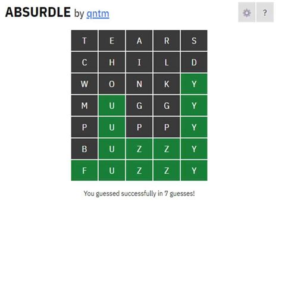Select the green Y tile in FUZZY row
This screenshot has height=282, width=282.
[x=194, y=171]
